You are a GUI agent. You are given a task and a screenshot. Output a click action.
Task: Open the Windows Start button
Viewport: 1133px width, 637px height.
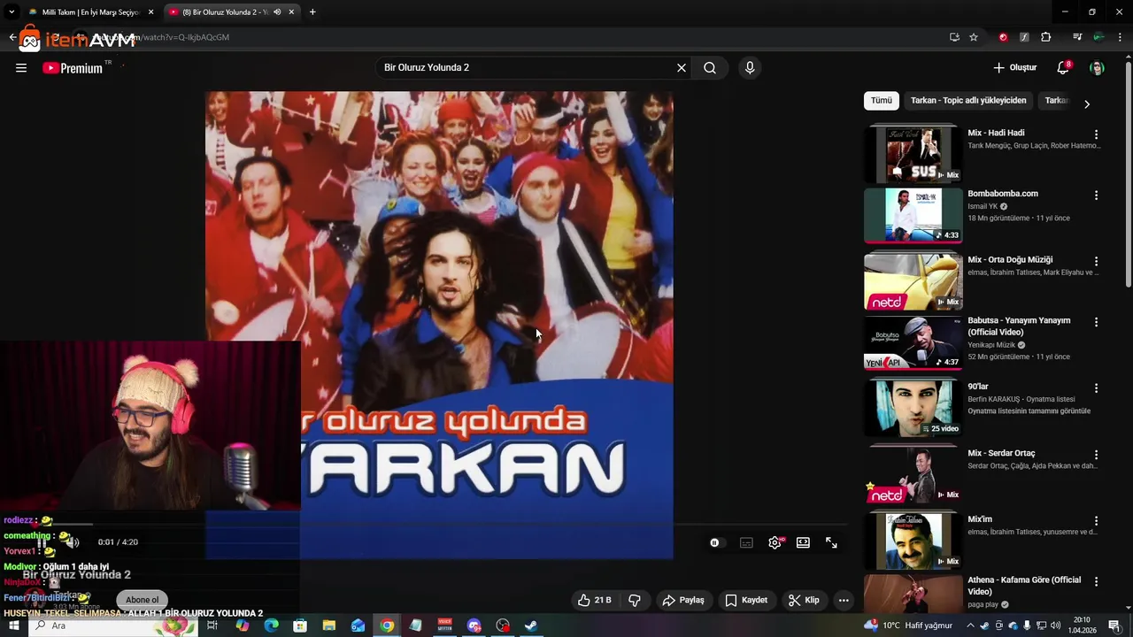point(13,625)
